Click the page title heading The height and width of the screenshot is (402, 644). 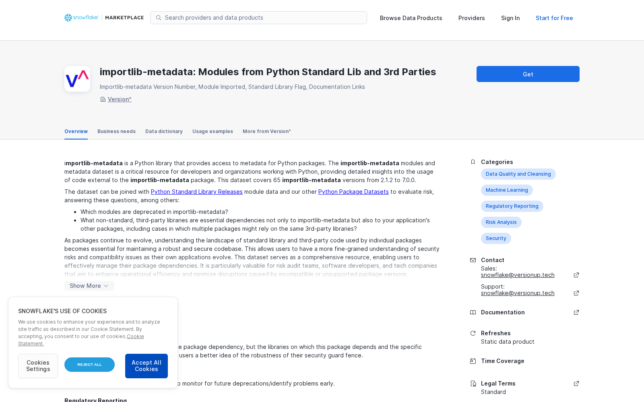(x=268, y=72)
